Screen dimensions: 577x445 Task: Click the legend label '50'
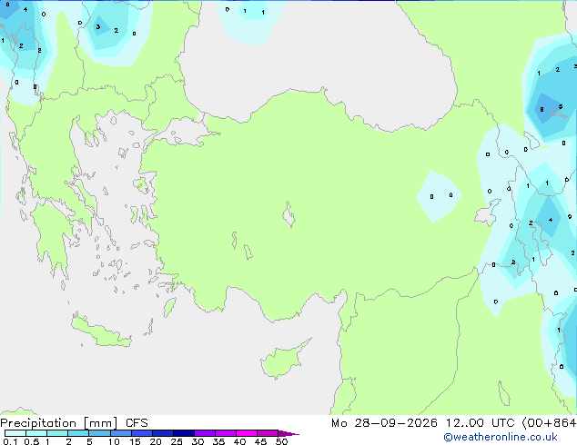click(x=281, y=441)
